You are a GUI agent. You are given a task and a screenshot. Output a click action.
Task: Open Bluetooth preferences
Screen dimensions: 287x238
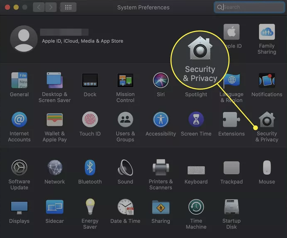(x=90, y=168)
